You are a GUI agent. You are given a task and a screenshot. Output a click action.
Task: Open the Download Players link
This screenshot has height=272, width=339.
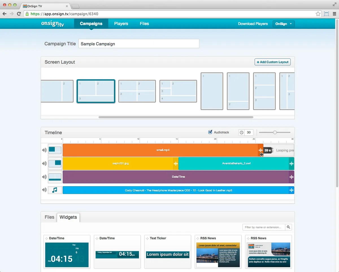click(253, 24)
